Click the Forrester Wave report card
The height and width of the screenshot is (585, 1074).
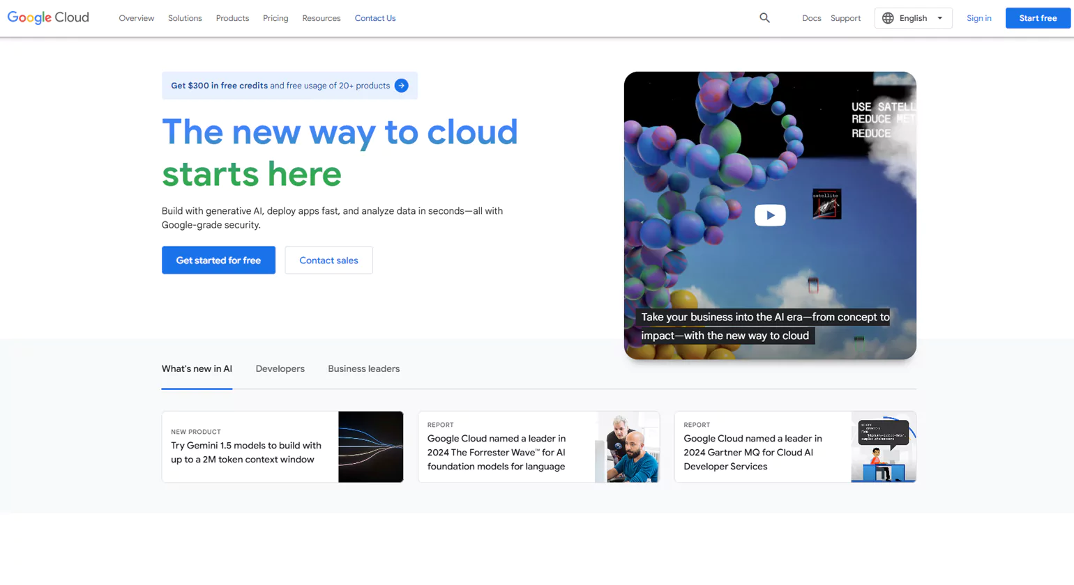[x=538, y=445]
